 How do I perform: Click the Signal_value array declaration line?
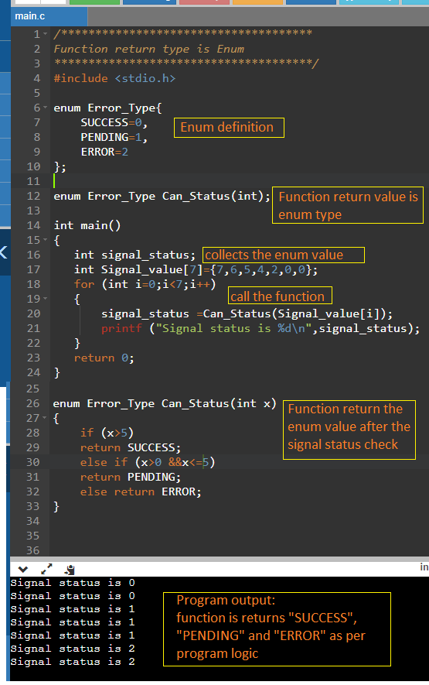[196, 269]
